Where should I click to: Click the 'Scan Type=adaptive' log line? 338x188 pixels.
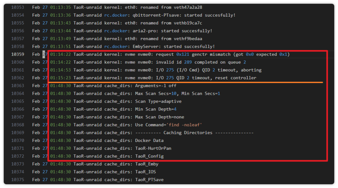pos(107,101)
